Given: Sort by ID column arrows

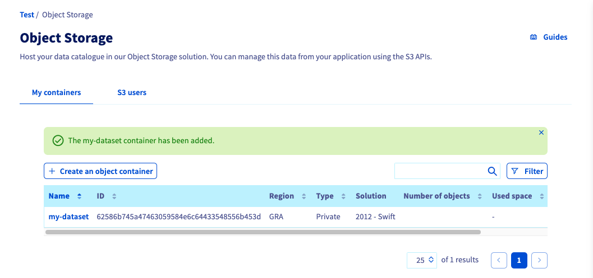Looking at the screenshot, I should point(114,196).
